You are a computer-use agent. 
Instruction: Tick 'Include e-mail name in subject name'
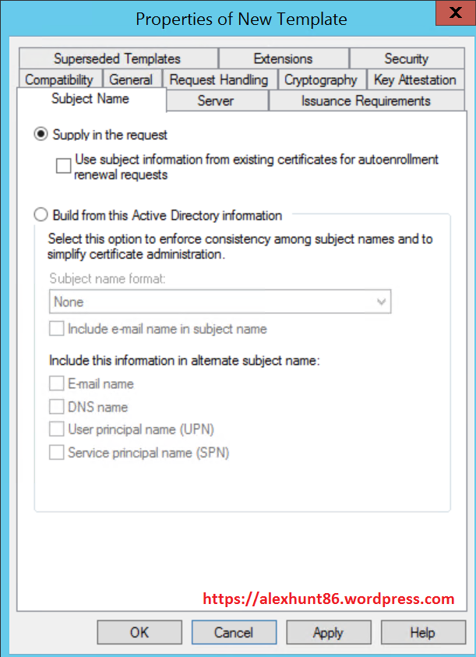[57, 329]
